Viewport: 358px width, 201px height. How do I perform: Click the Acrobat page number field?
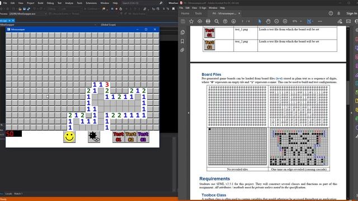pyautogui.click(x=243, y=21)
